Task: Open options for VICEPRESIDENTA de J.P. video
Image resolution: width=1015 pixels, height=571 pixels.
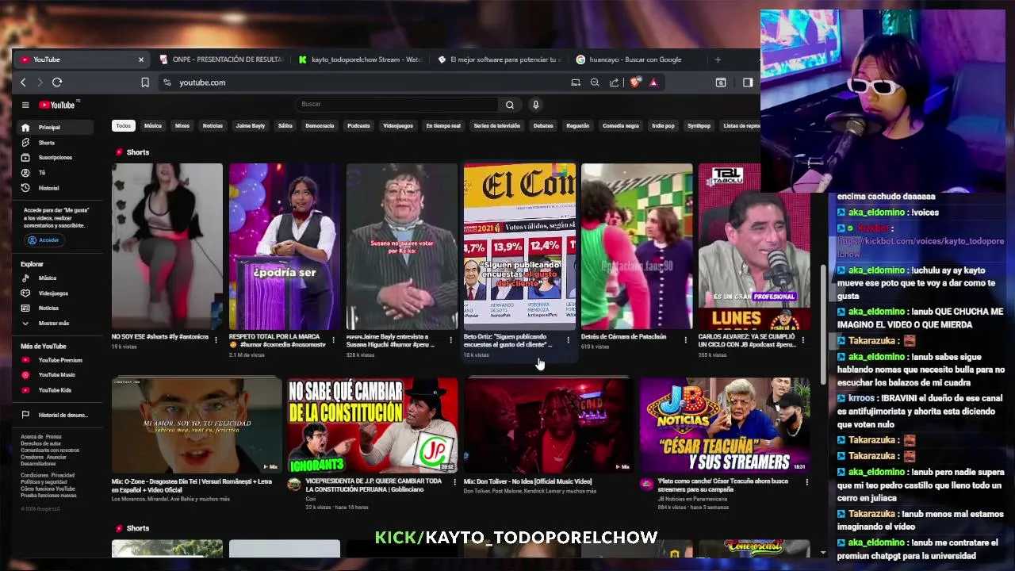Action: (454, 482)
